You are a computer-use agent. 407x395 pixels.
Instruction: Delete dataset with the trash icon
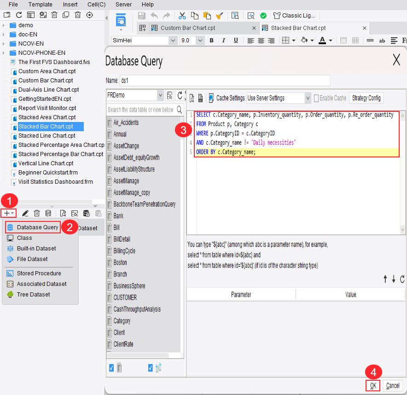(x=37, y=213)
